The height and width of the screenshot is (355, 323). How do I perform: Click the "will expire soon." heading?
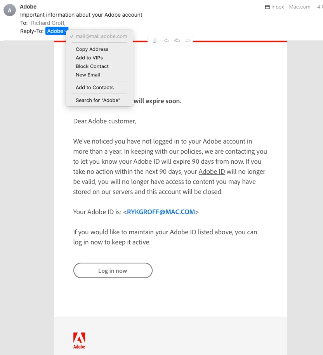coord(157,101)
